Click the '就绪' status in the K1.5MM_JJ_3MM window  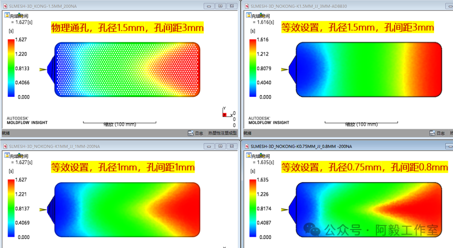[247, 133]
